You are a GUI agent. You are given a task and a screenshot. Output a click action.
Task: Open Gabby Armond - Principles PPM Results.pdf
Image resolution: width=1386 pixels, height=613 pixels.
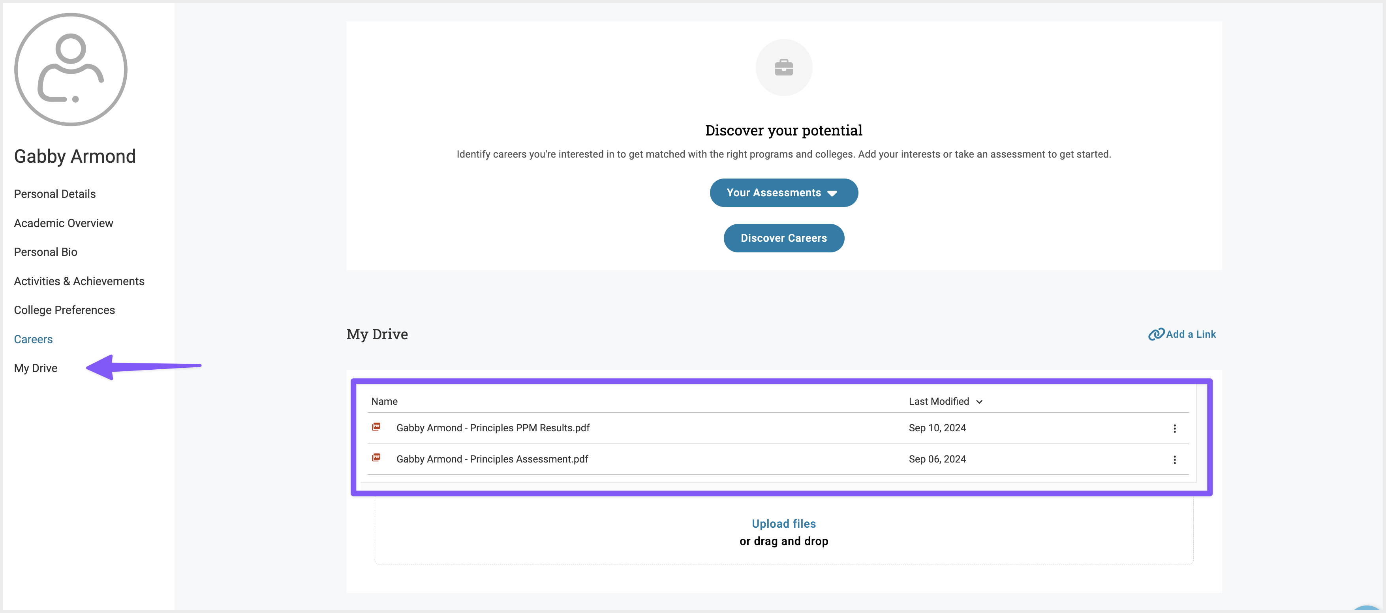click(x=493, y=428)
